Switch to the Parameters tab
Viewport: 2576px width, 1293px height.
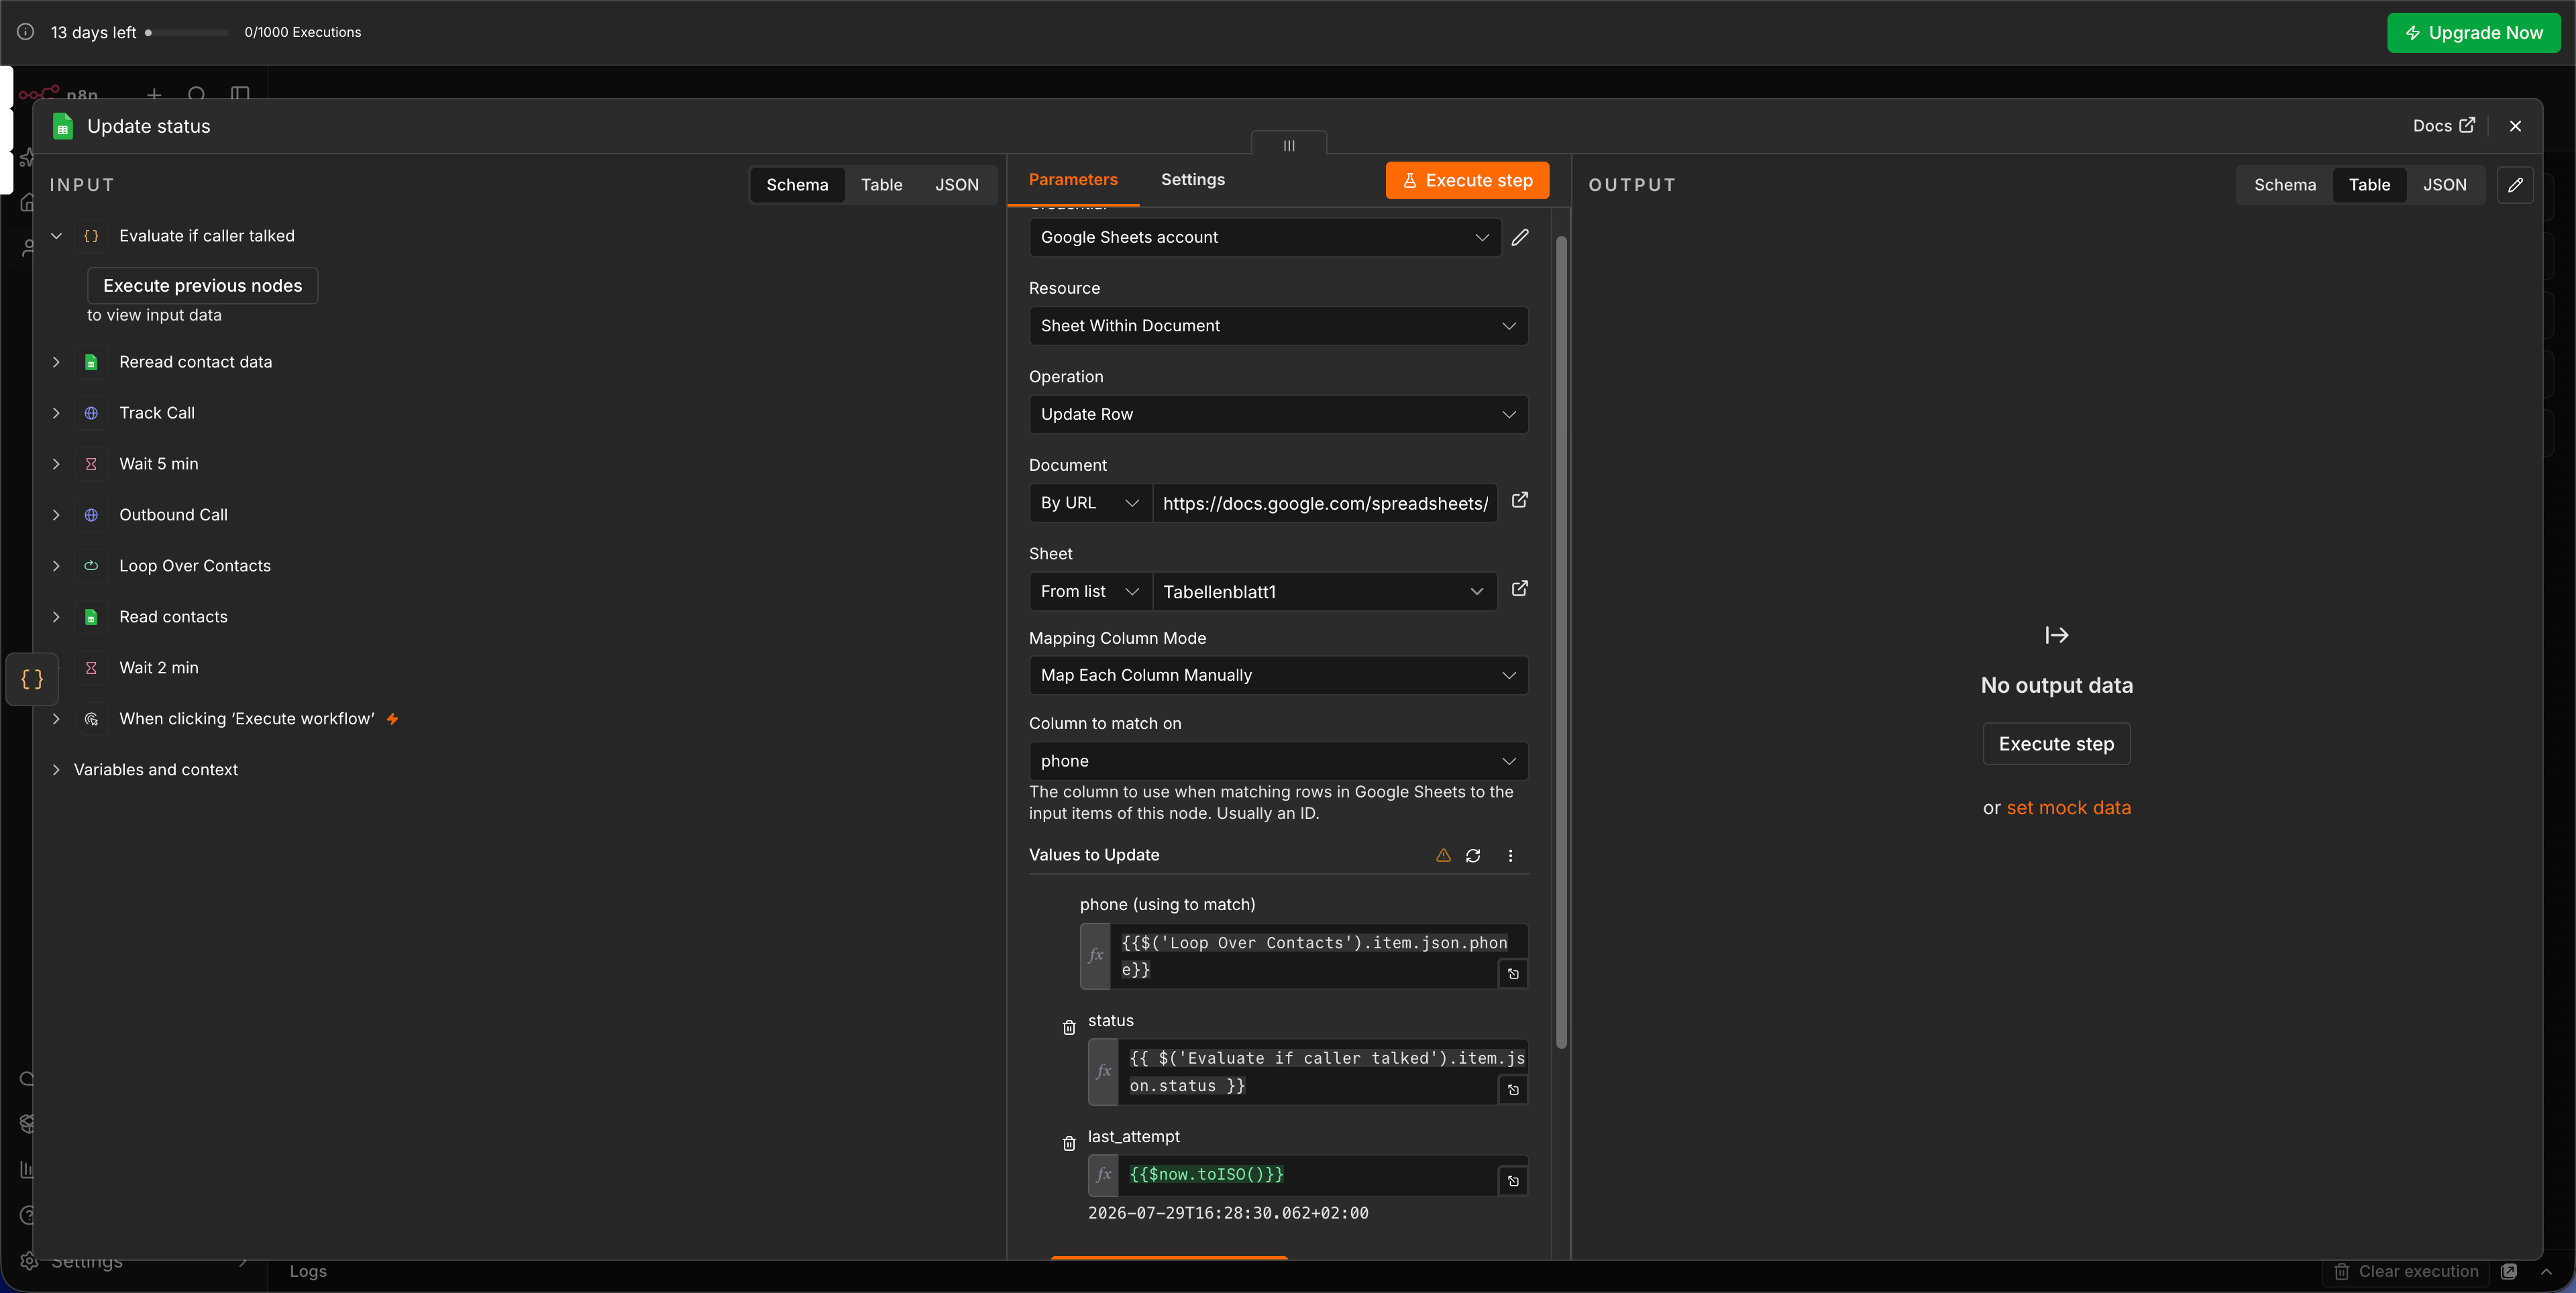tap(1073, 180)
